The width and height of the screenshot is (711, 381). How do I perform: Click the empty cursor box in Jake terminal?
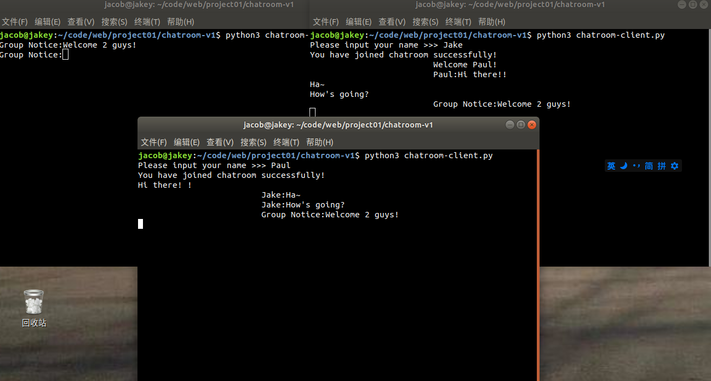point(313,113)
